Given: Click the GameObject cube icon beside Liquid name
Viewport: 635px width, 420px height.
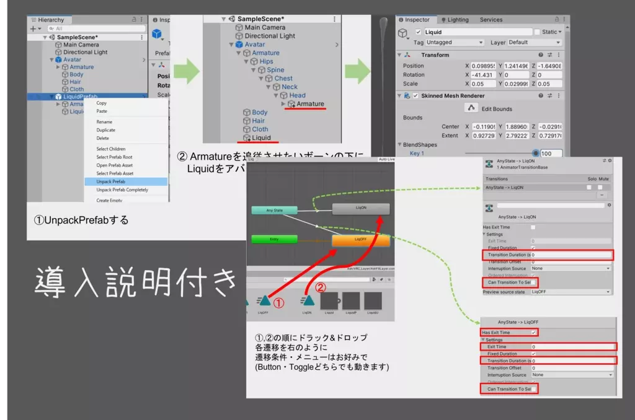Looking at the screenshot, I should click(x=402, y=33).
